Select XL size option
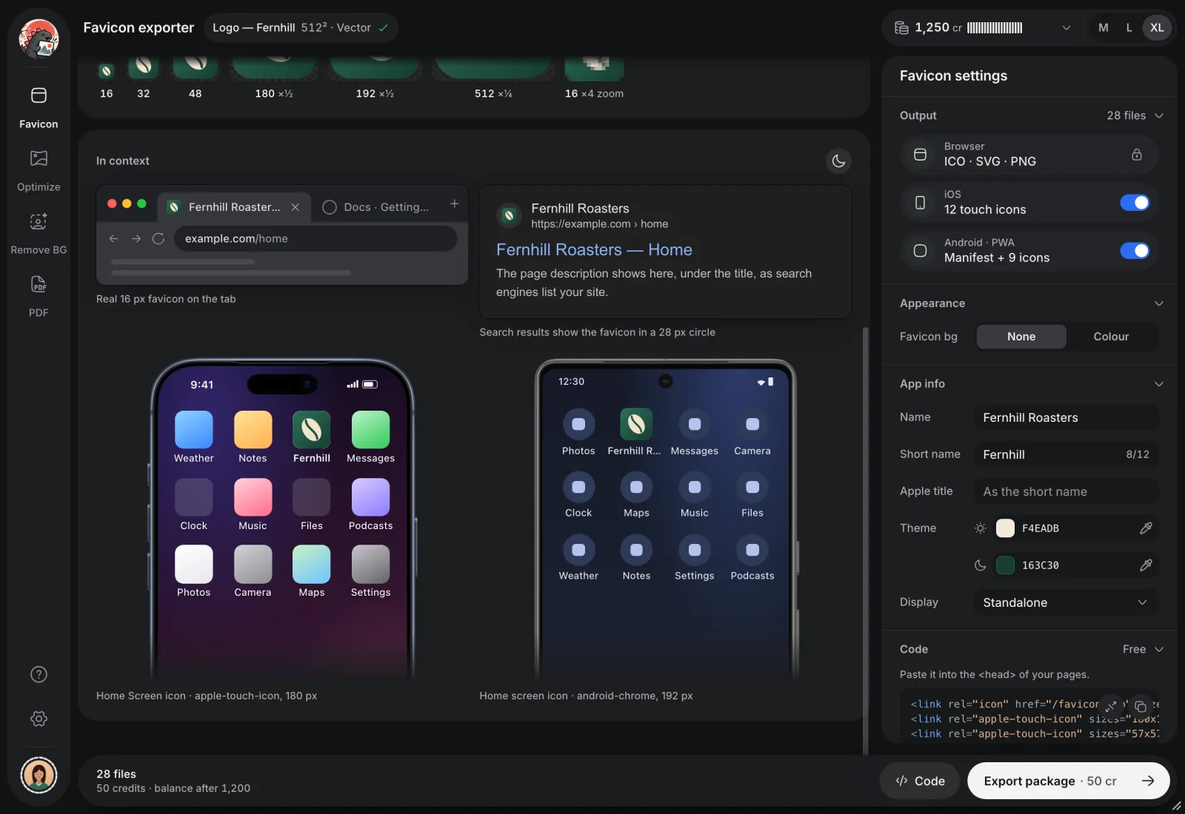This screenshot has width=1185, height=814. coord(1157,27)
